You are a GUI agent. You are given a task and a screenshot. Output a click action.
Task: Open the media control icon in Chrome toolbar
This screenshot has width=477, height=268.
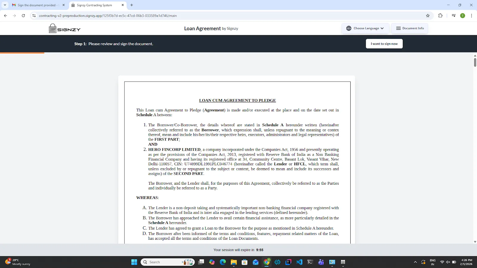(453, 15)
